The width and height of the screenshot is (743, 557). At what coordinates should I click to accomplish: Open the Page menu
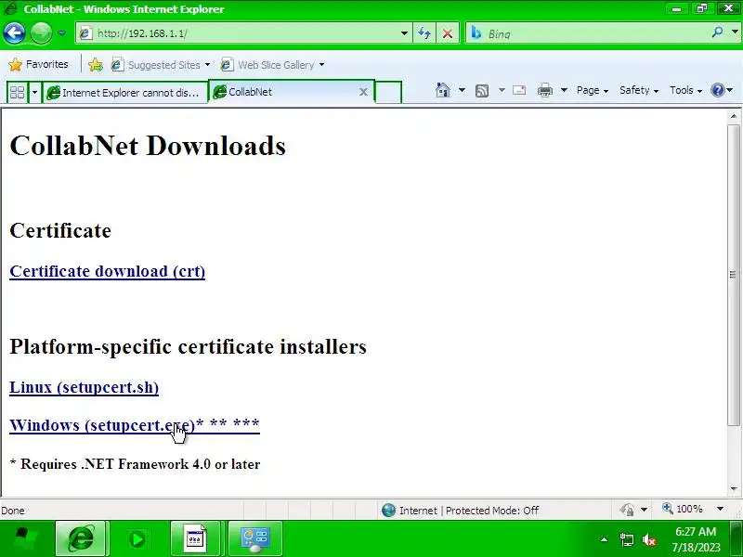[593, 90]
